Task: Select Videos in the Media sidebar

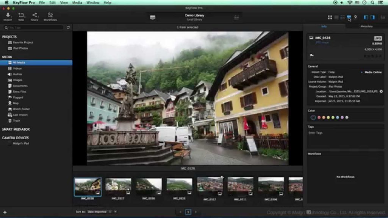Action: click(x=17, y=69)
